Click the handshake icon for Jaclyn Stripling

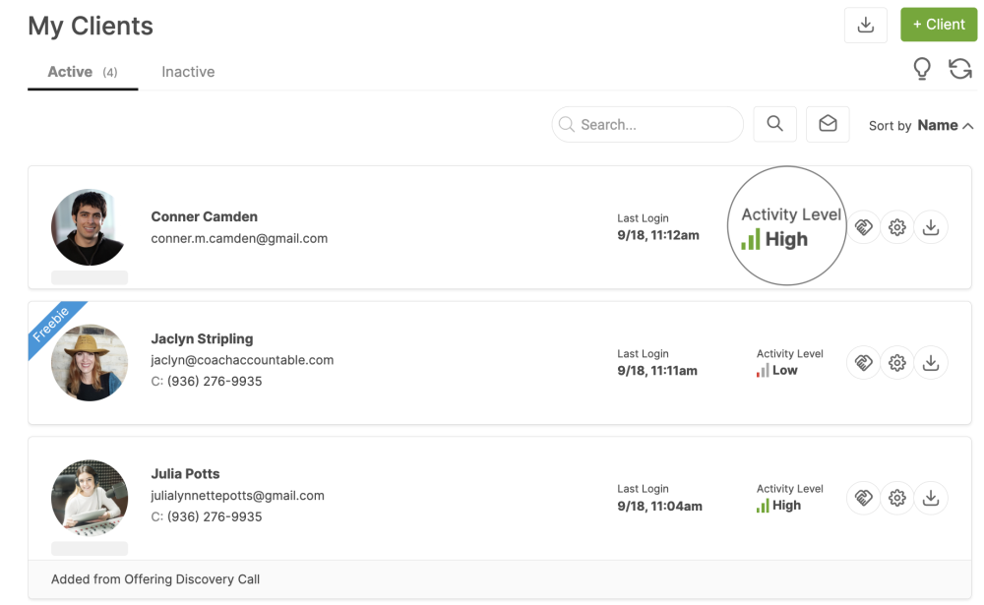pos(863,363)
